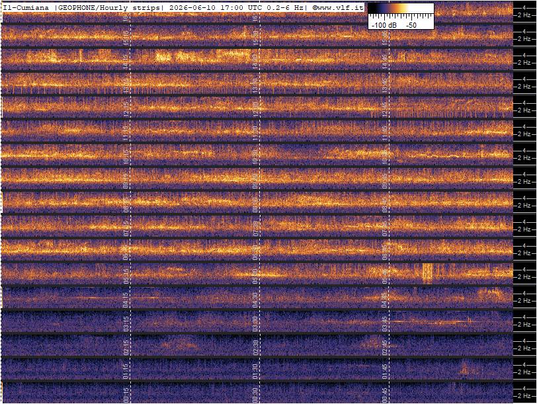This screenshot has width=537, height=404.
Task: Click 'GEOPHONE/Hourly strips' header text
Action: pyautogui.click(x=109, y=7)
